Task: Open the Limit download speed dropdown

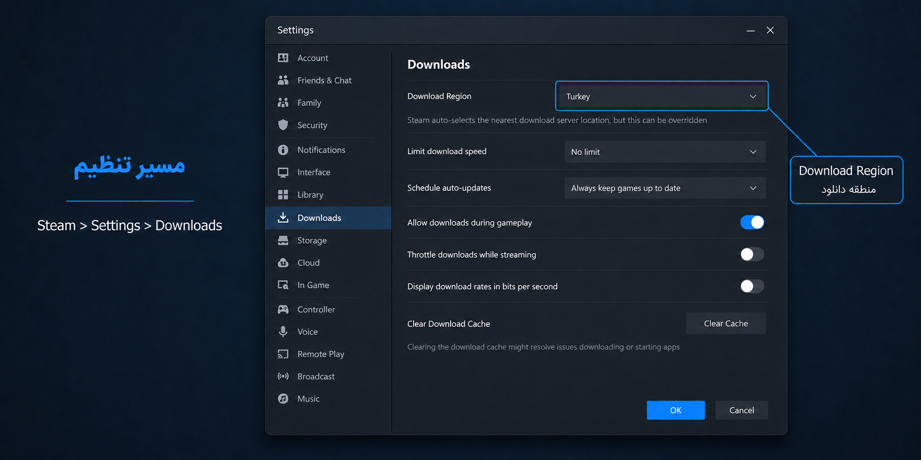Action: point(665,151)
